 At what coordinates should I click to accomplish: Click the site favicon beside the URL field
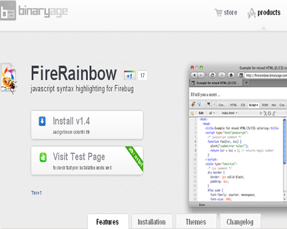[x=241, y=75]
